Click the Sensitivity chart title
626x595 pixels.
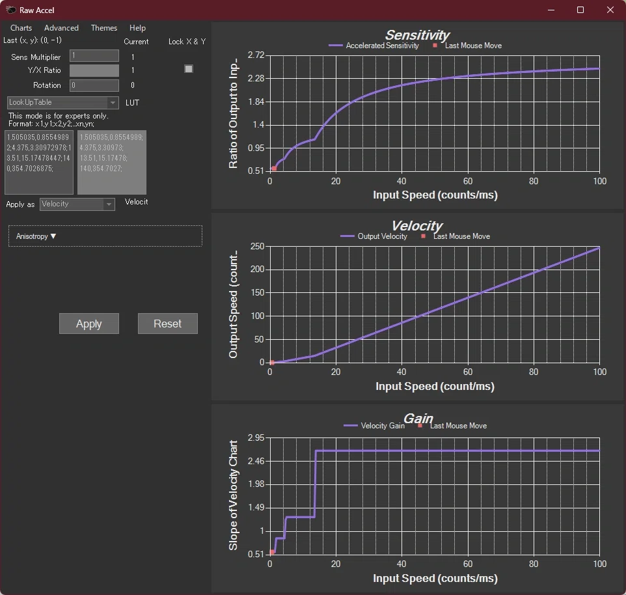point(417,35)
